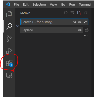Screen dimensions: 94x97
Task: Toggle Match Whole Word option
Action: [80, 22]
